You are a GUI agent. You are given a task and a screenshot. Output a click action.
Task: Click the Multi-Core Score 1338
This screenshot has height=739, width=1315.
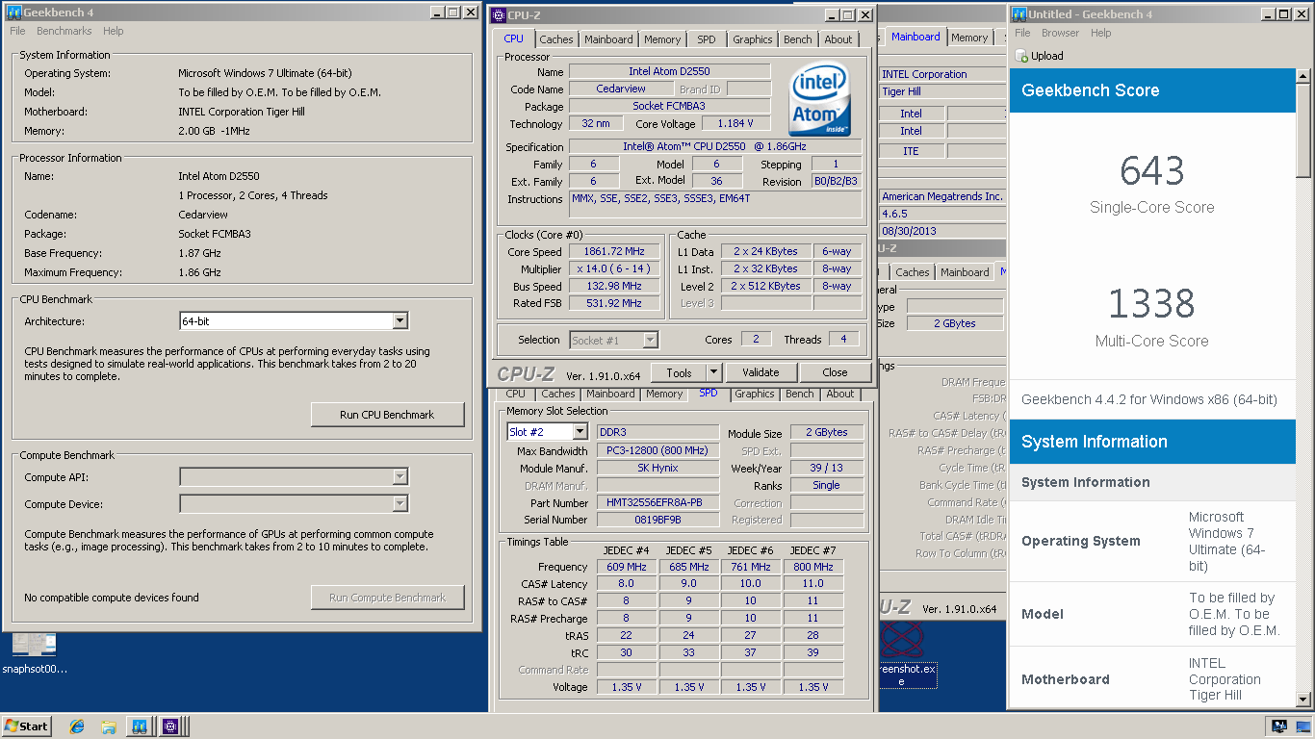(x=1151, y=304)
